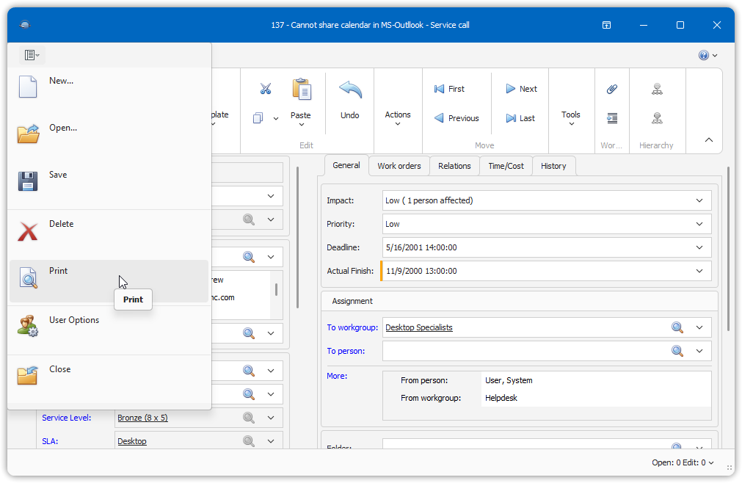Jump to the First record

pos(449,89)
